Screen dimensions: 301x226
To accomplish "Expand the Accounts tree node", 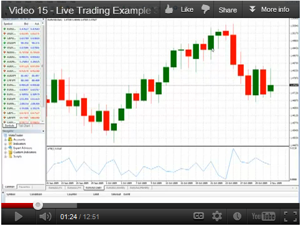I will point(6,139).
